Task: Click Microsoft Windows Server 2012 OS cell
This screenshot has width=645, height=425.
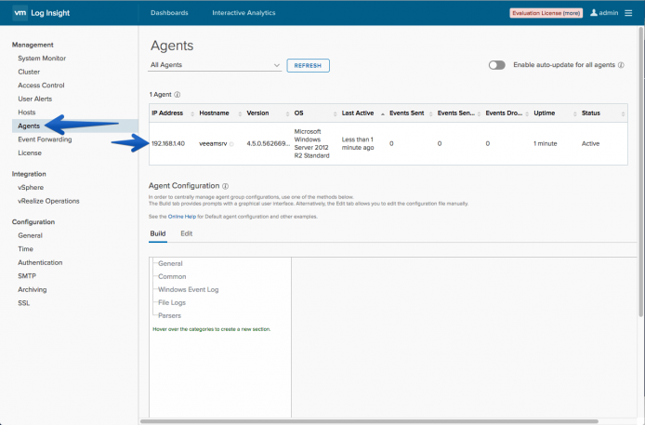Action: click(311, 143)
